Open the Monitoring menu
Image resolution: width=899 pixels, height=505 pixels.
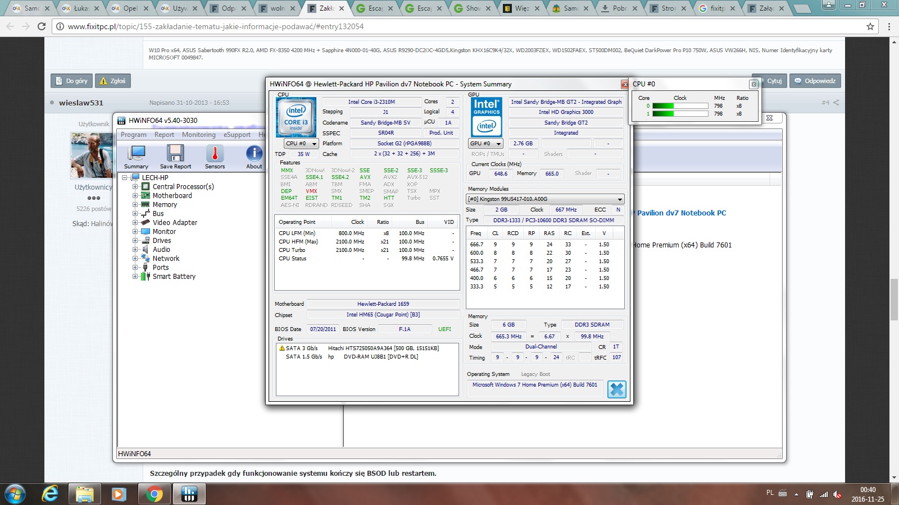pyautogui.click(x=198, y=135)
